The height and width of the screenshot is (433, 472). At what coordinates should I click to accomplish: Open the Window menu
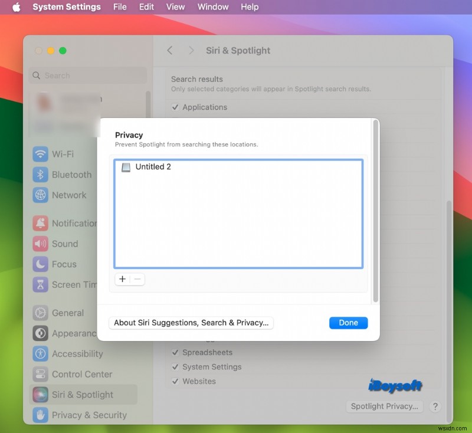[x=213, y=7]
